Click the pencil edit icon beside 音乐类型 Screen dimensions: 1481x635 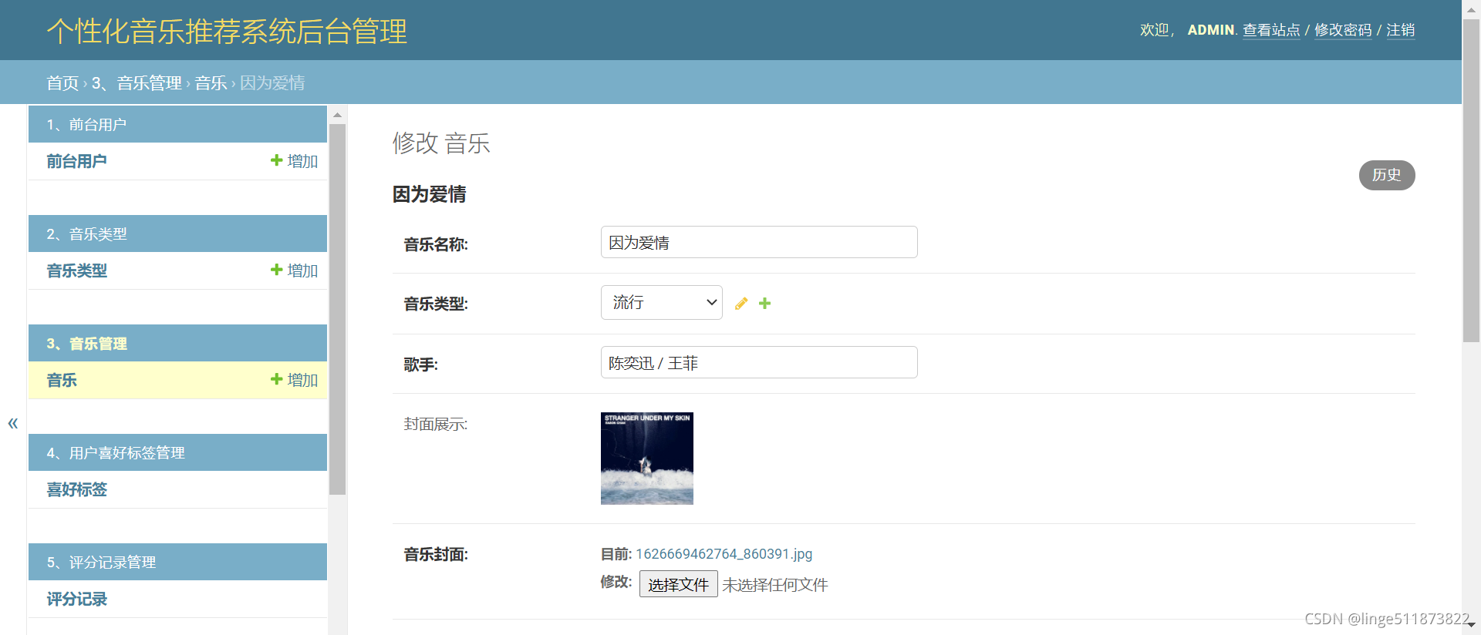pos(741,304)
